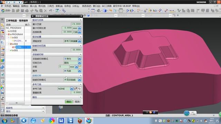Close the 清根驱动方法 dialog
The width and height of the screenshot is (221, 124).
(81, 16)
